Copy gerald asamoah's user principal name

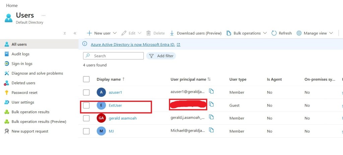click(x=211, y=117)
